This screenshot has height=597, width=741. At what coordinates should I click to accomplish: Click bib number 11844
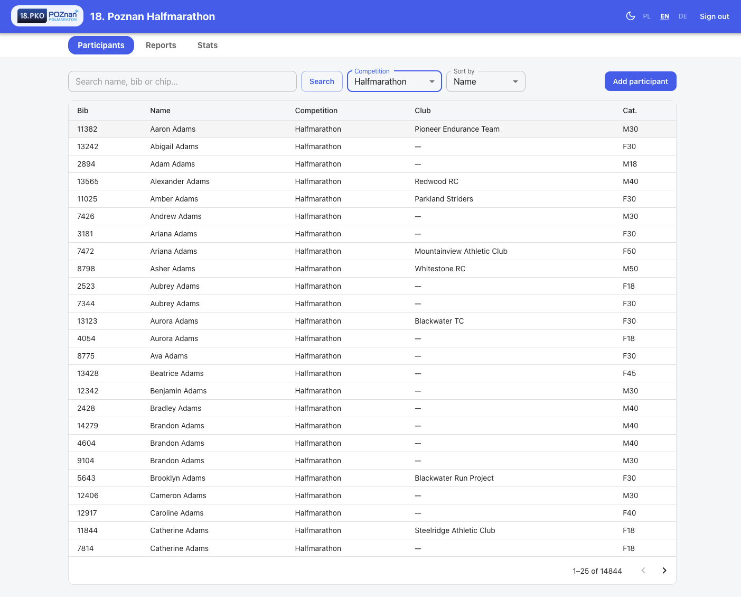pos(88,530)
